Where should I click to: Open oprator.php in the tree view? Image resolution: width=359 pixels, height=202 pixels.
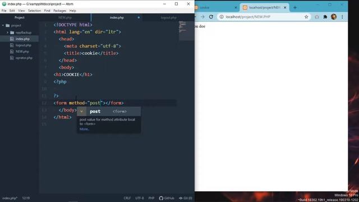[x=24, y=58]
